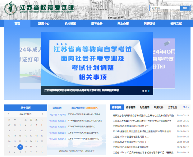
Task: Select highlighted date 29 in calendar
Action: (20, 147)
